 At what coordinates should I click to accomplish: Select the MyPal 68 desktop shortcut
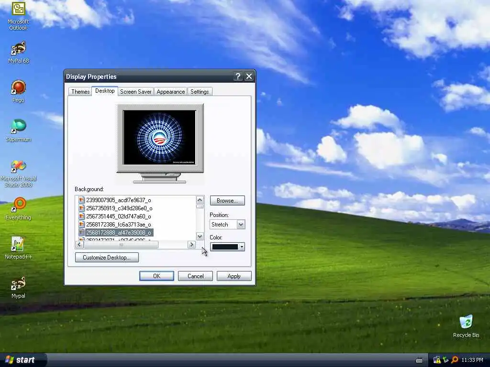(x=18, y=53)
